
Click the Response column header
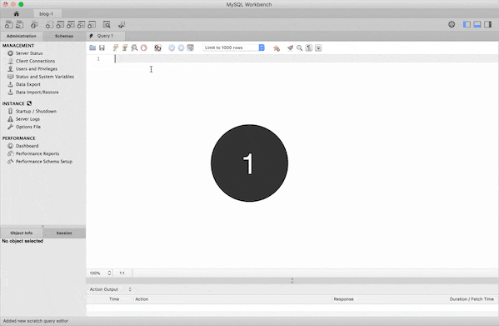point(344,299)
